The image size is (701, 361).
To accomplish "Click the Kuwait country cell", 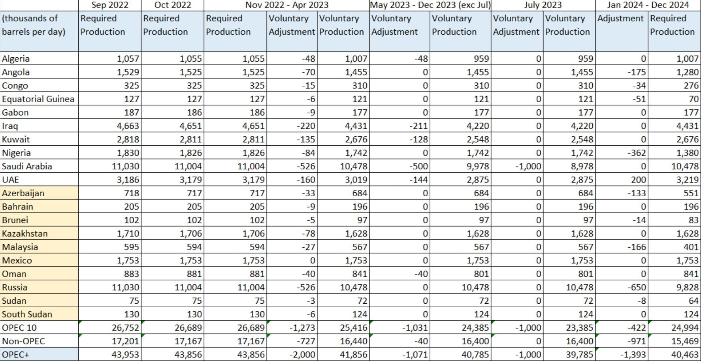I will 39,139.
